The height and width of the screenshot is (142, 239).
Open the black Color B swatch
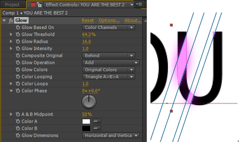point(86,128)
